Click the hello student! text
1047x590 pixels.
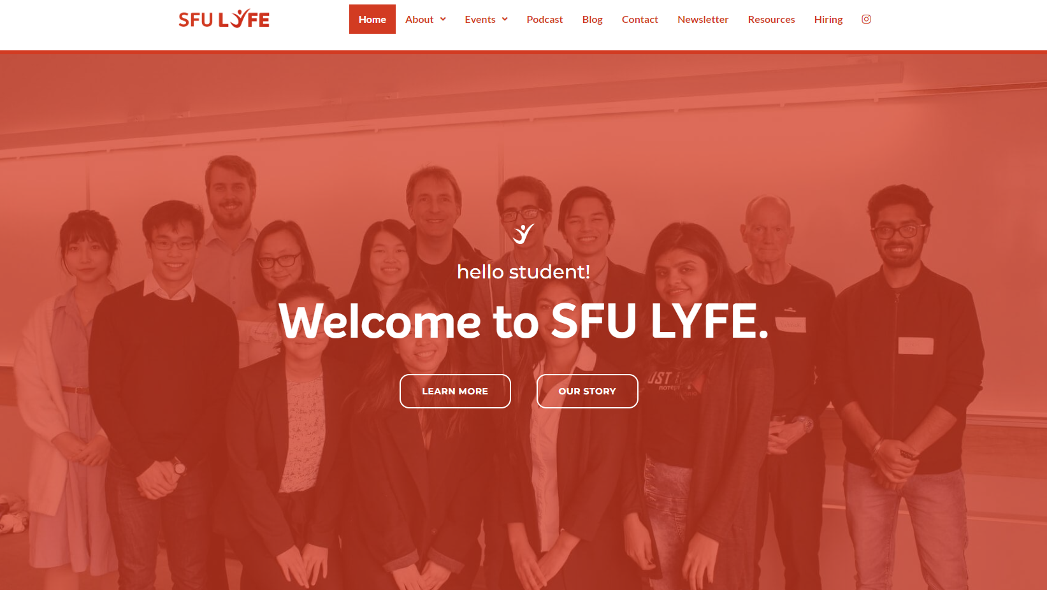[523, 272]
